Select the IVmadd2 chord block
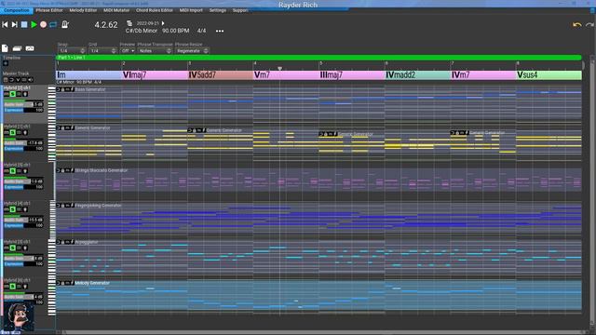This screenshot has height=335, width=596. click(417, 74)
